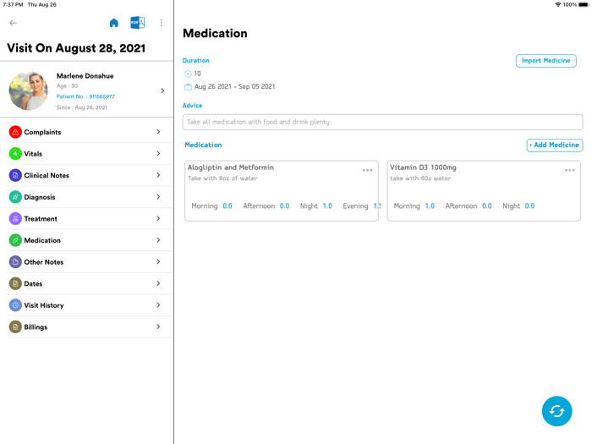
Task: Open the Diagnosis section
Action: coord(90,197)
